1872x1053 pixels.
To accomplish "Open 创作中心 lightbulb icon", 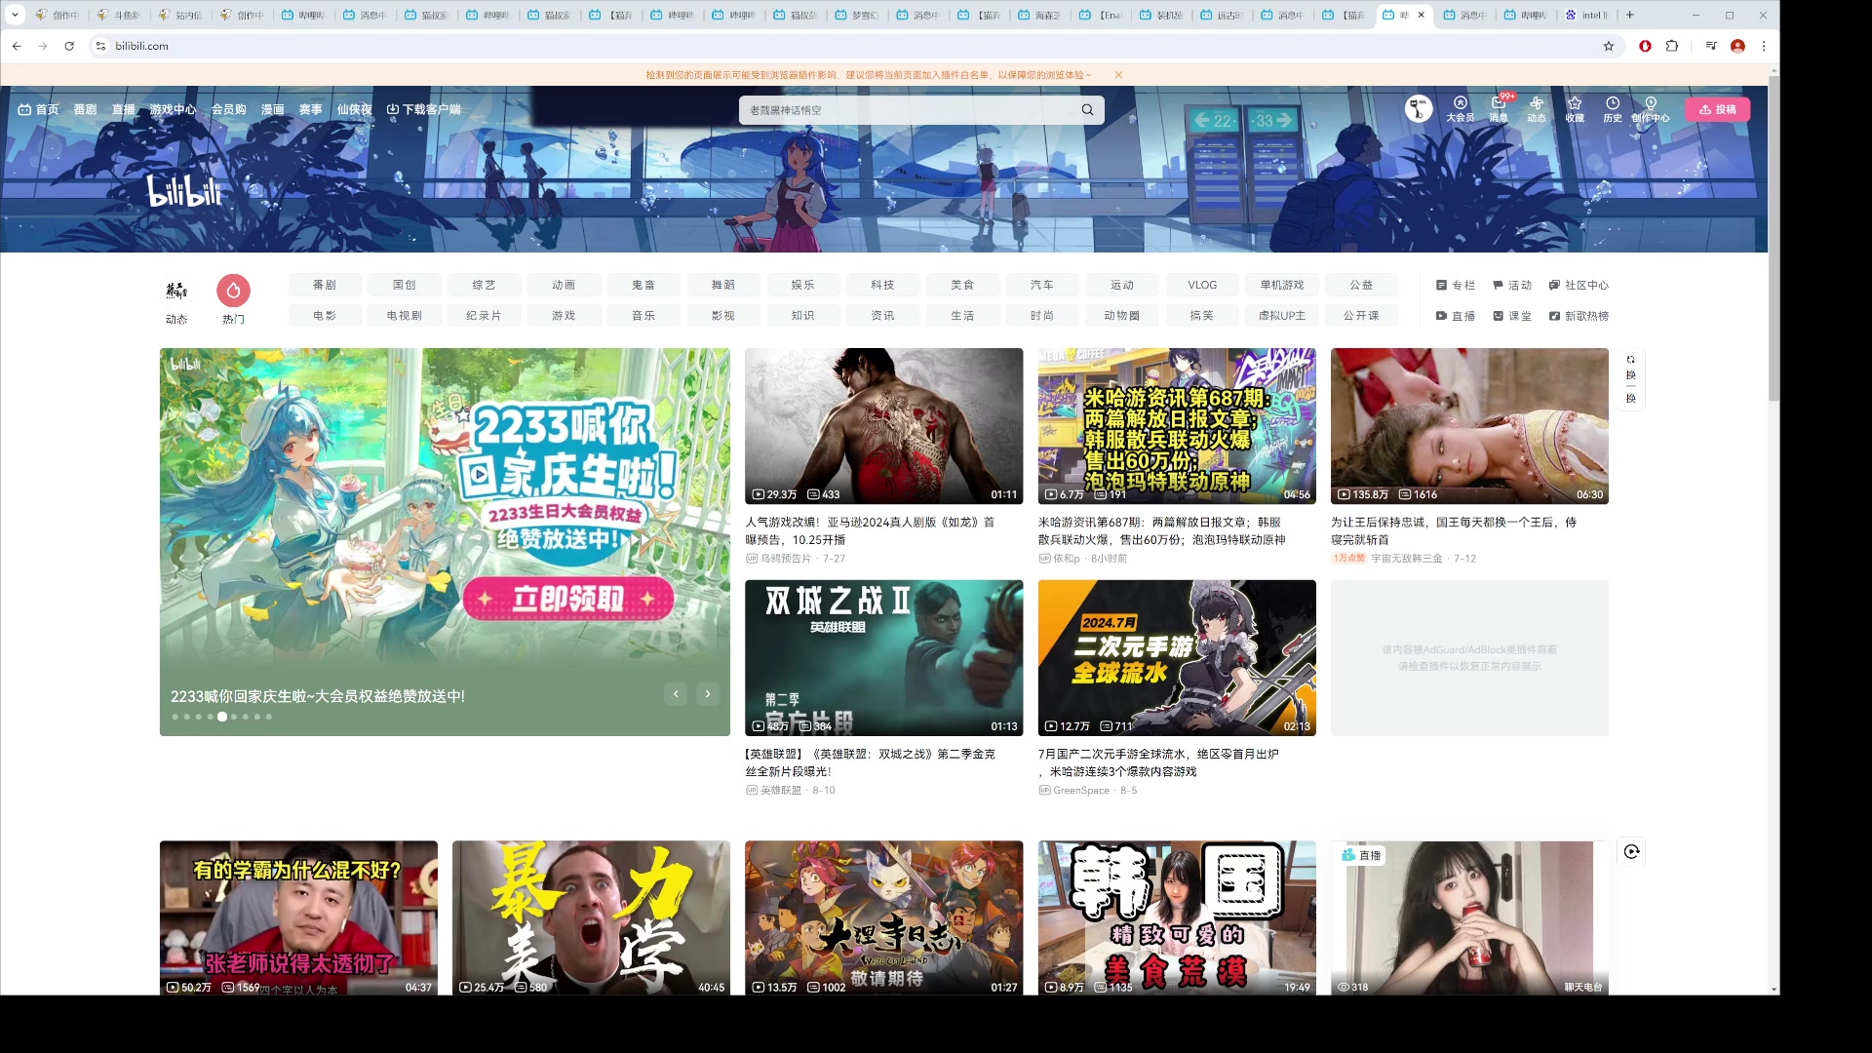I will pos(1651,108).
